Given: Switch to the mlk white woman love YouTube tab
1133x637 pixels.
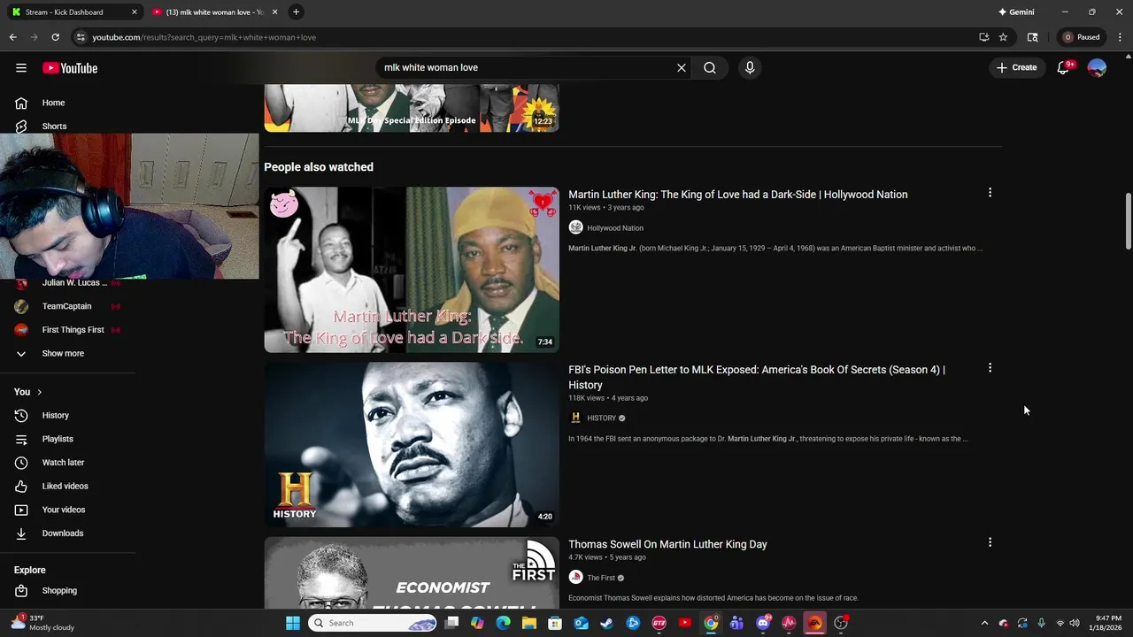Looking at the screenshot, I should [x=215, y=12].
